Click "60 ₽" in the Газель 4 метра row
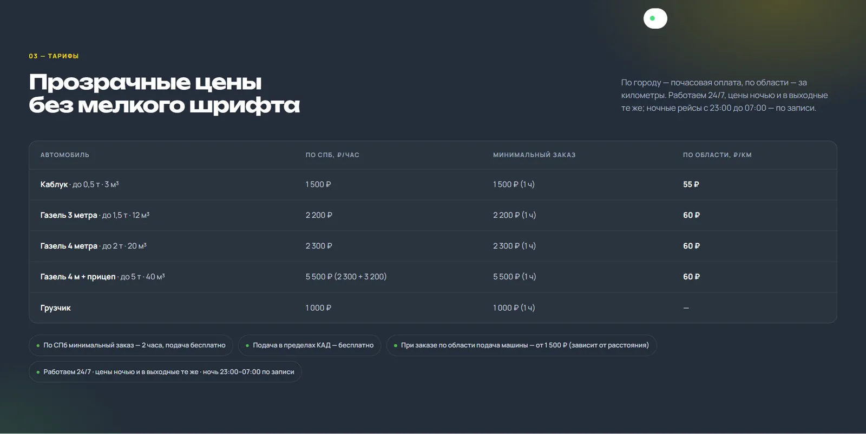Viewport: 866px width, 434px height. pos(691,246)
